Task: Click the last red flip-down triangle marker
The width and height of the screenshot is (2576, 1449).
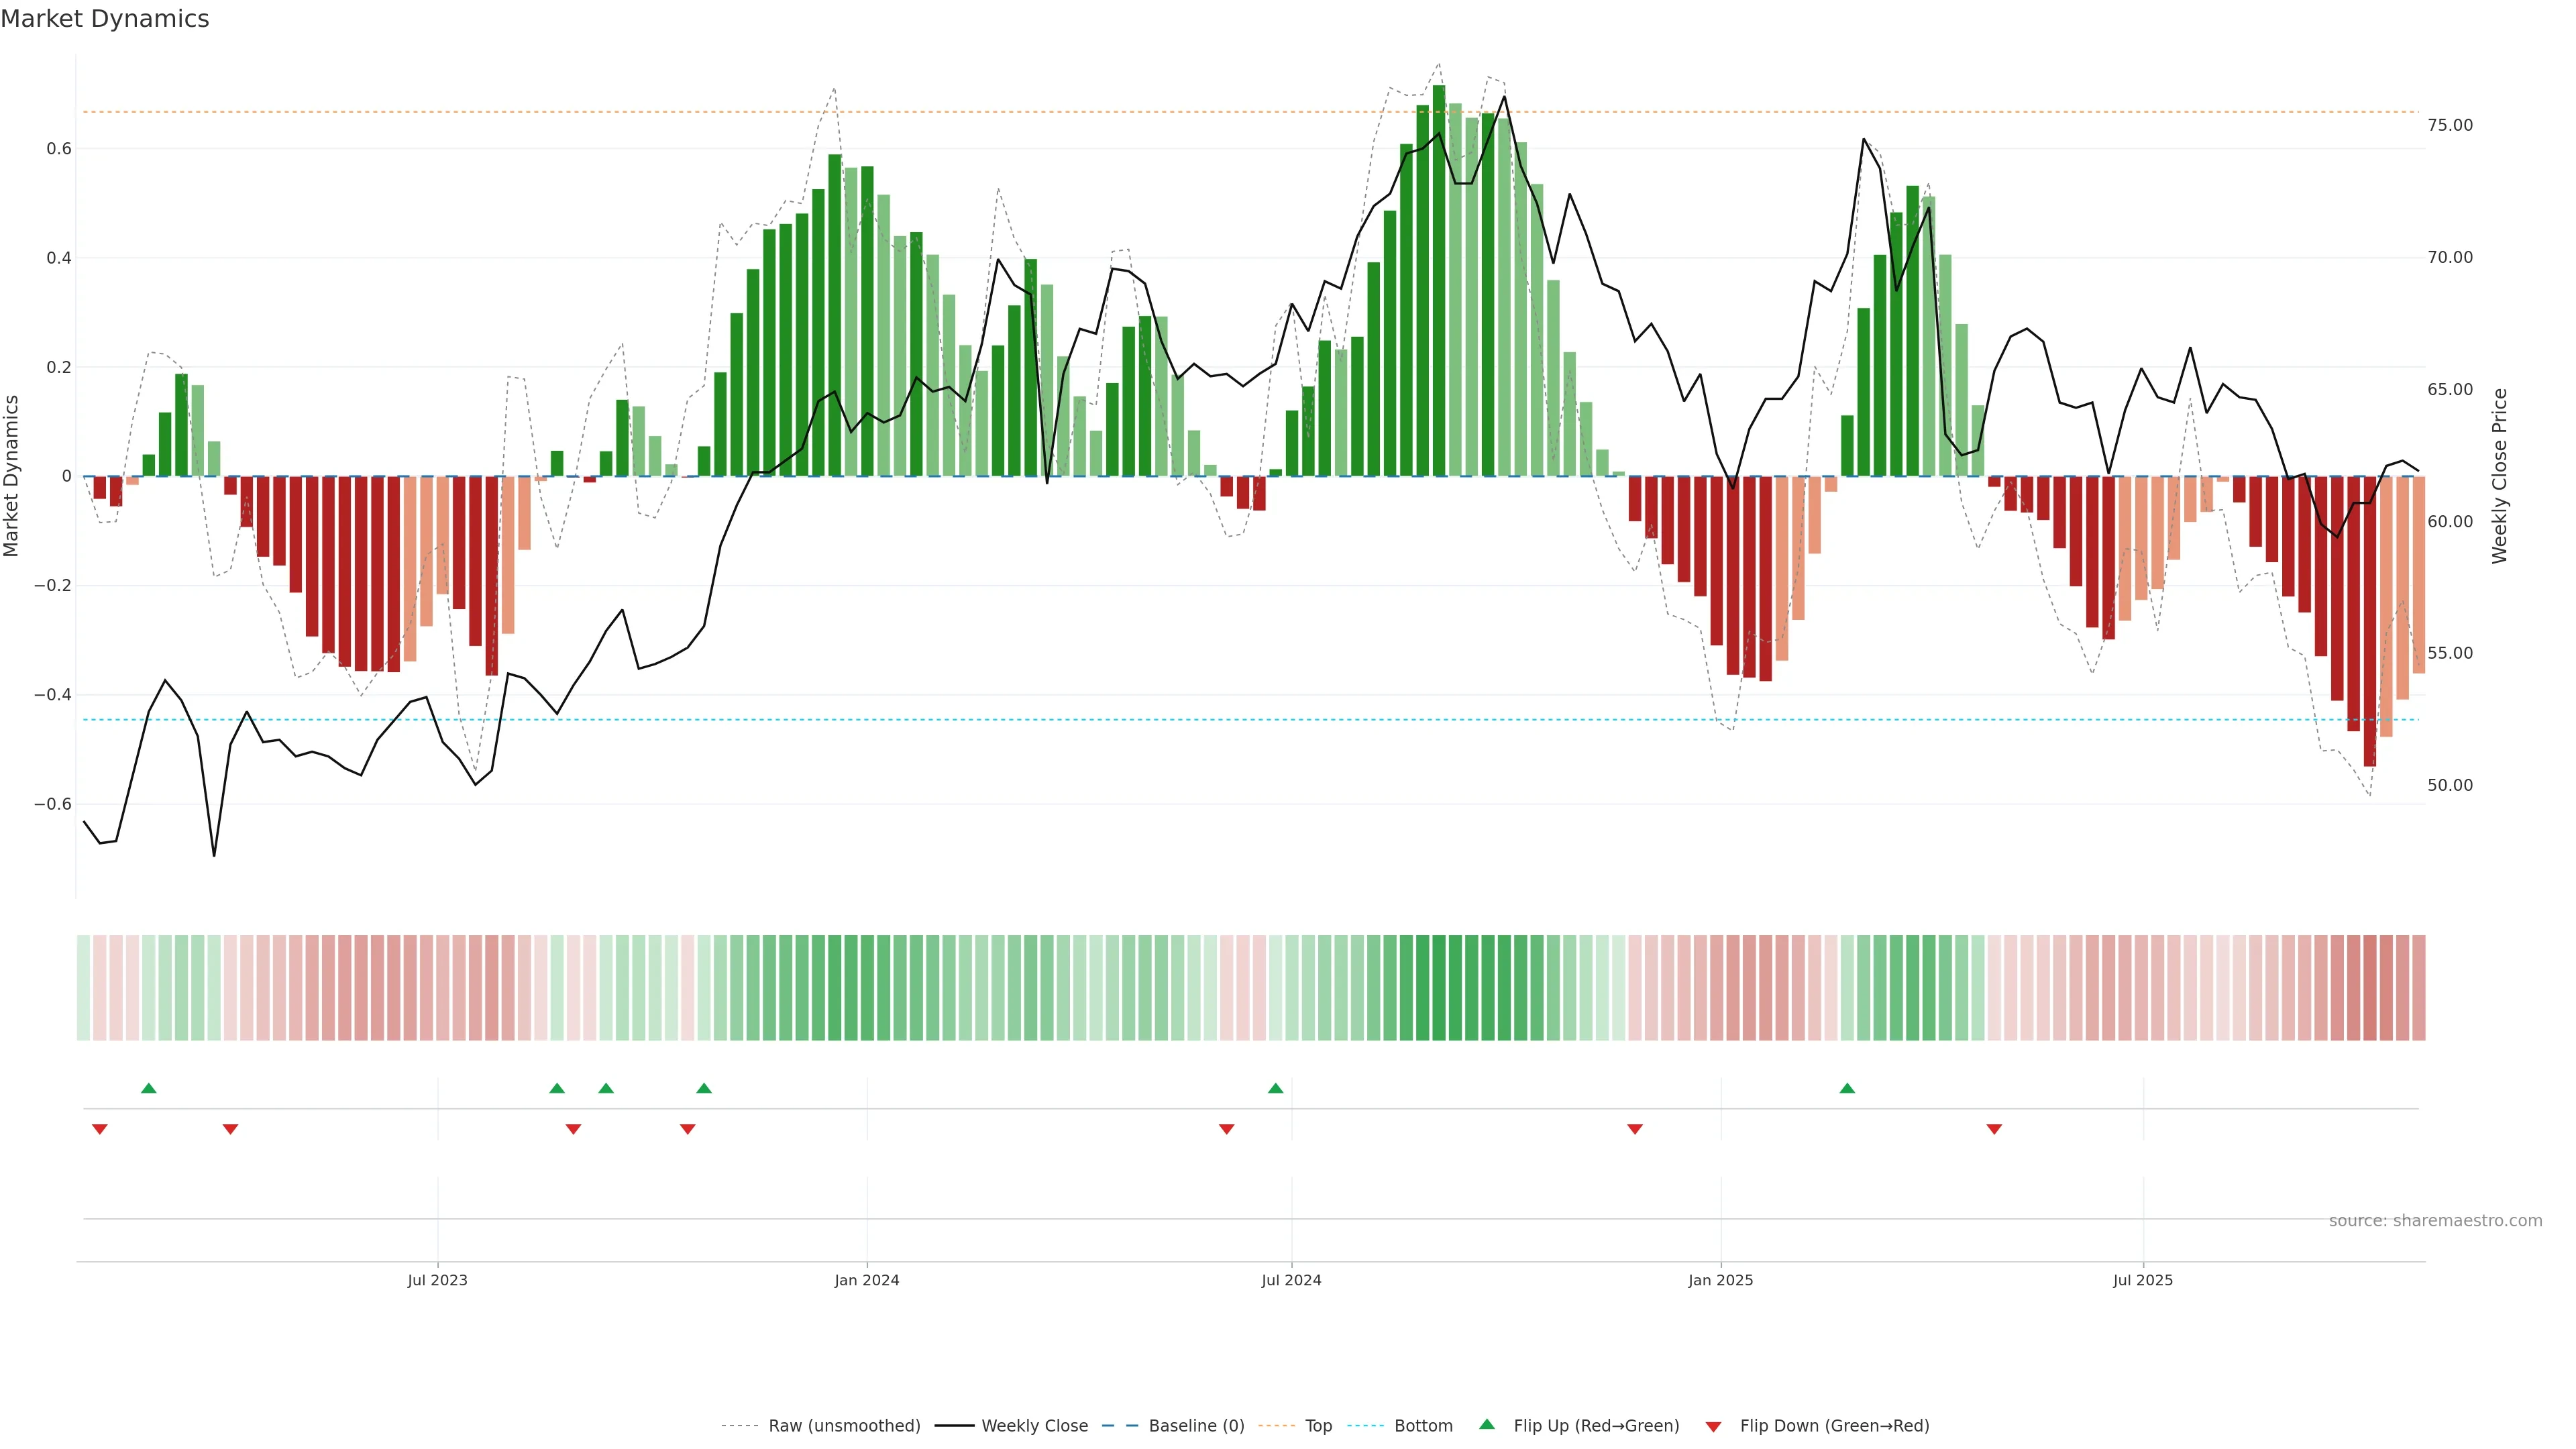Action: click(1994, 1129)
